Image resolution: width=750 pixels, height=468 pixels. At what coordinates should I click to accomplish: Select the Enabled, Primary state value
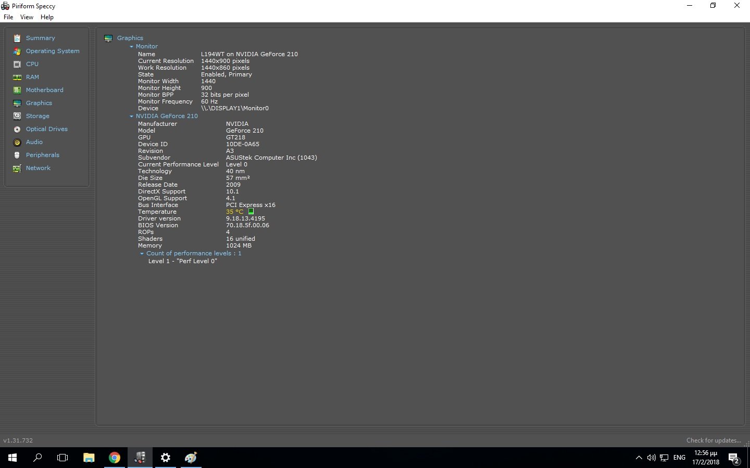[227, 74]
